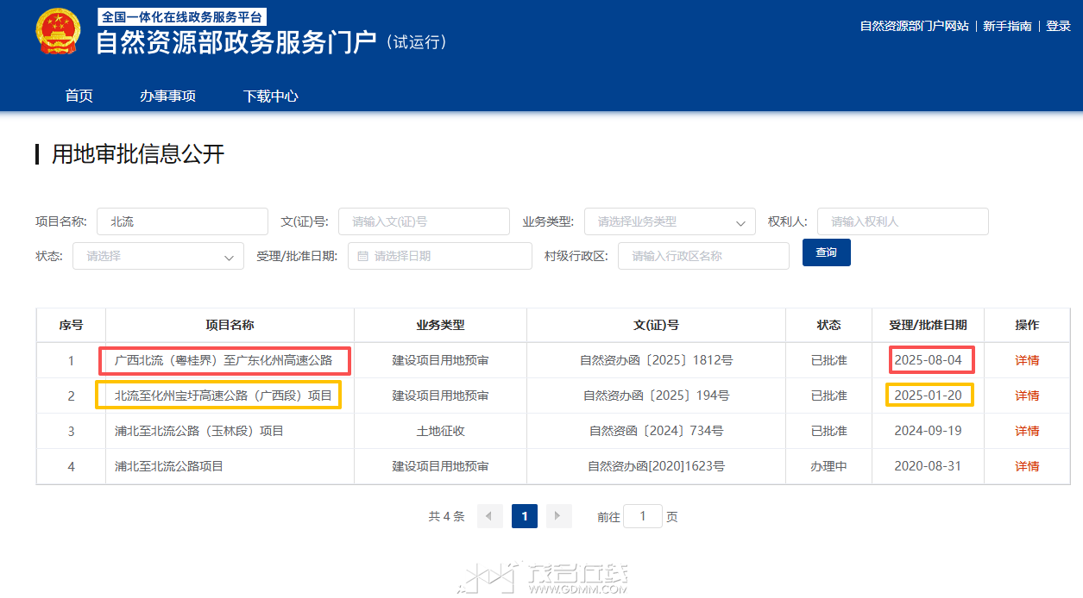
Task: Click 自然资源部门户网站 link
Action: click(x=914, y=26)
